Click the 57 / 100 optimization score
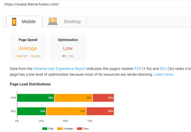 coord(68,56)
